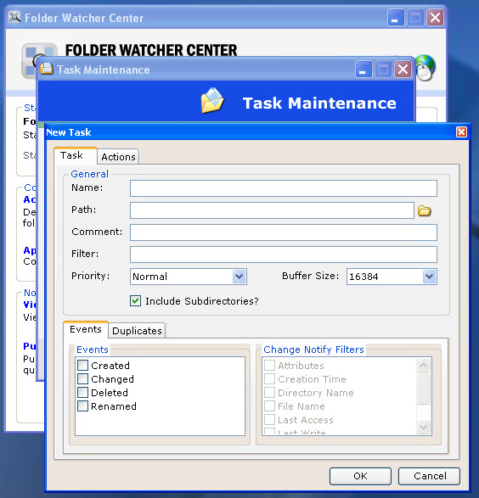Tick the Attributes notify filter checkbox

coord(269,366)
